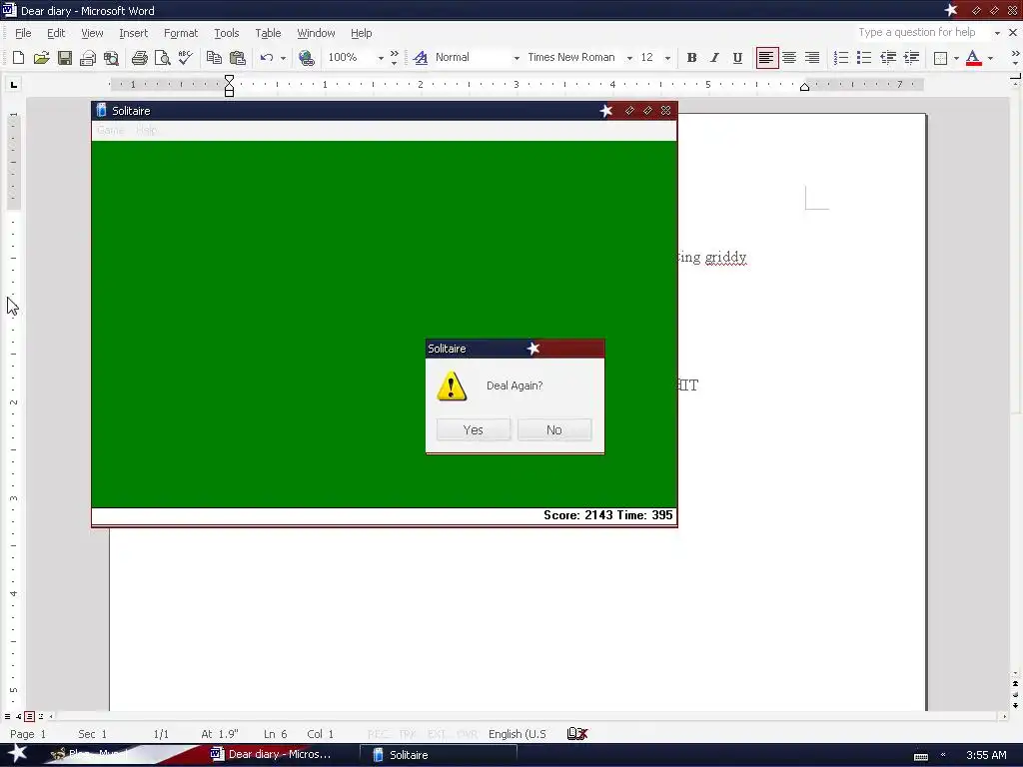Open the Edit menu

coord(56,33)
